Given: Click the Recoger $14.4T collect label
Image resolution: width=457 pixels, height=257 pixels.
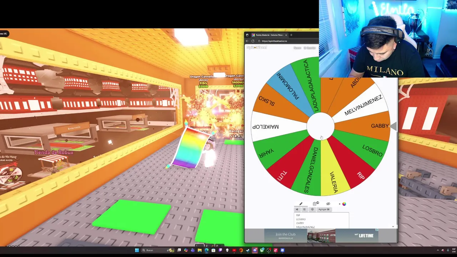Looking at the screenshot, I should [236, 133].
